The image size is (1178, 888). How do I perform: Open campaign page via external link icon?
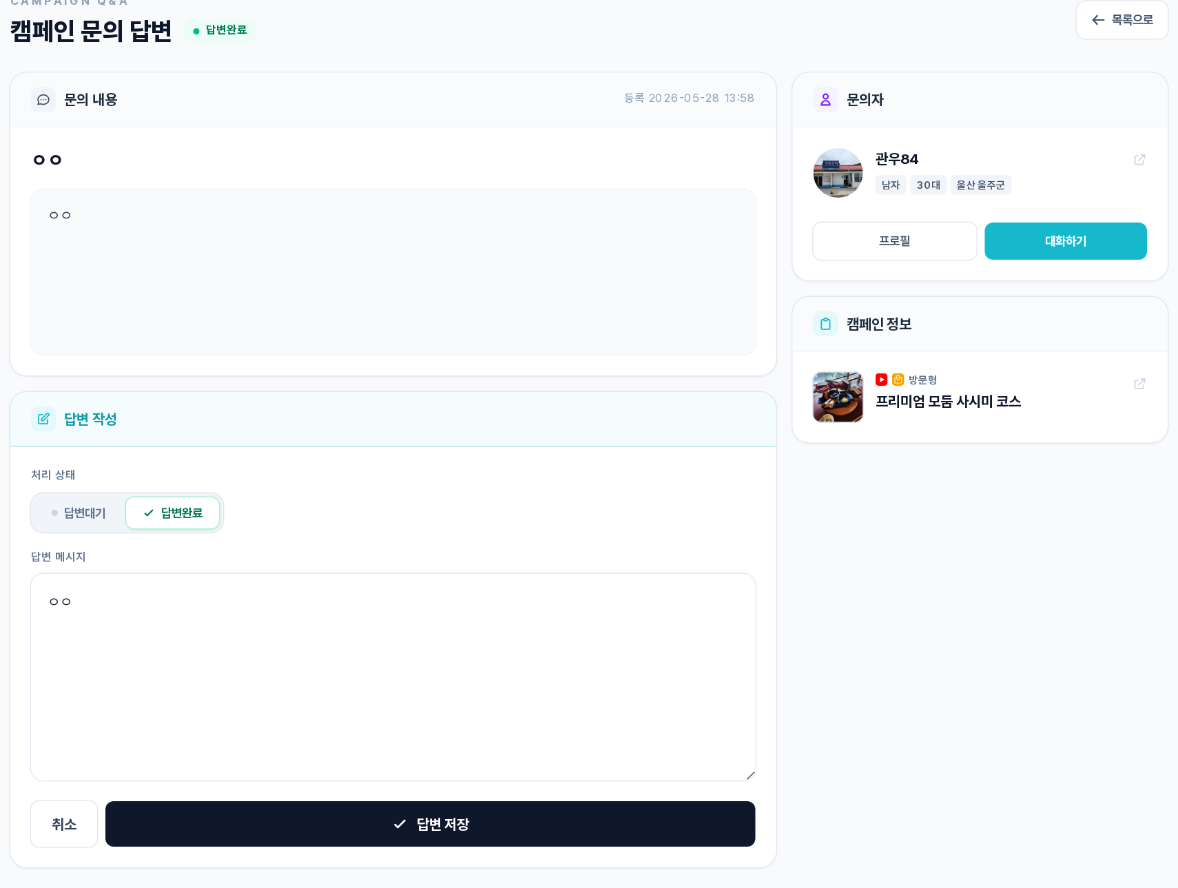pos(1139,384)
